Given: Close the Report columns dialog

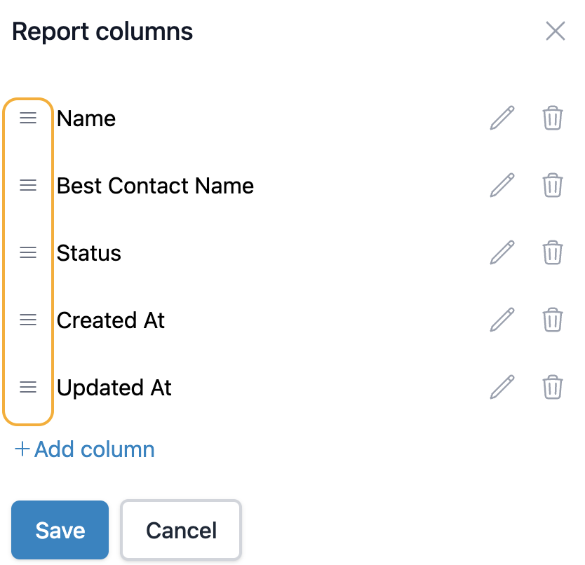Looking at the screenshot, I should pyautogui.click(x=555, y=32).
